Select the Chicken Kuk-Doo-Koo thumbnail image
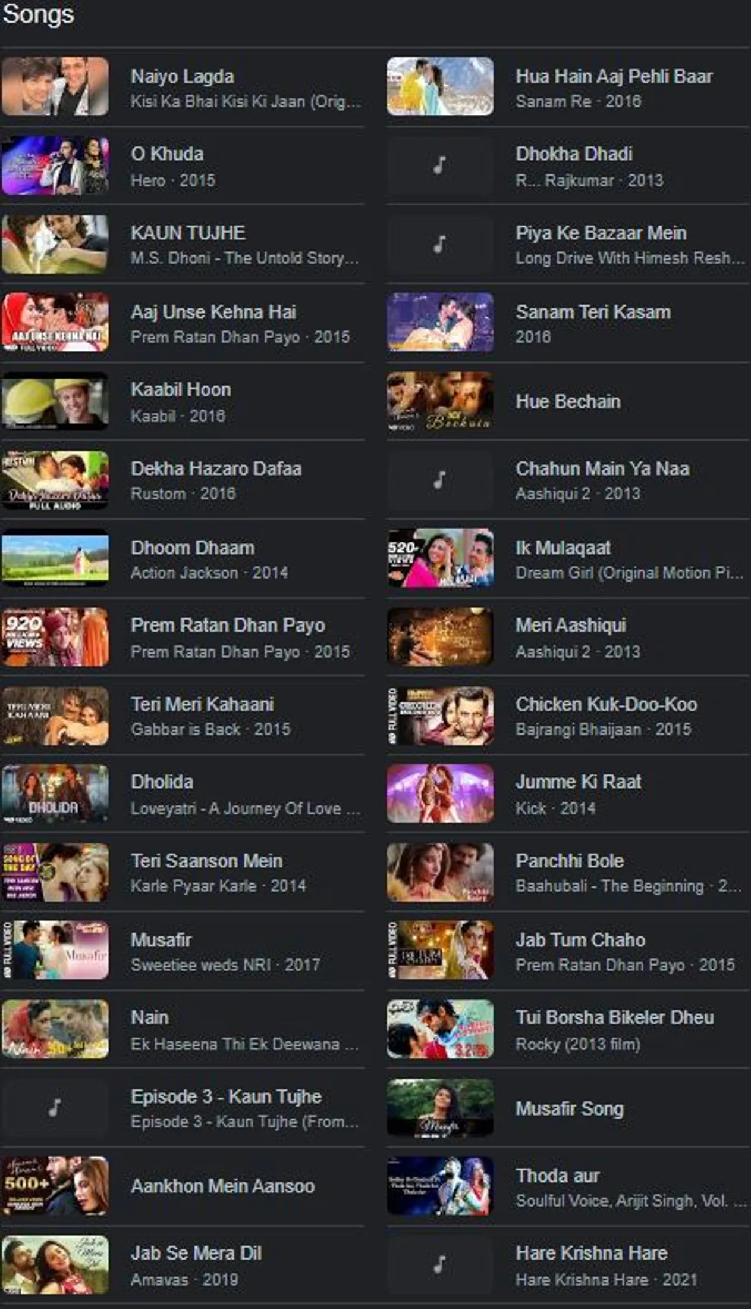Viewport: 751px width, 1309px height. 439,716
